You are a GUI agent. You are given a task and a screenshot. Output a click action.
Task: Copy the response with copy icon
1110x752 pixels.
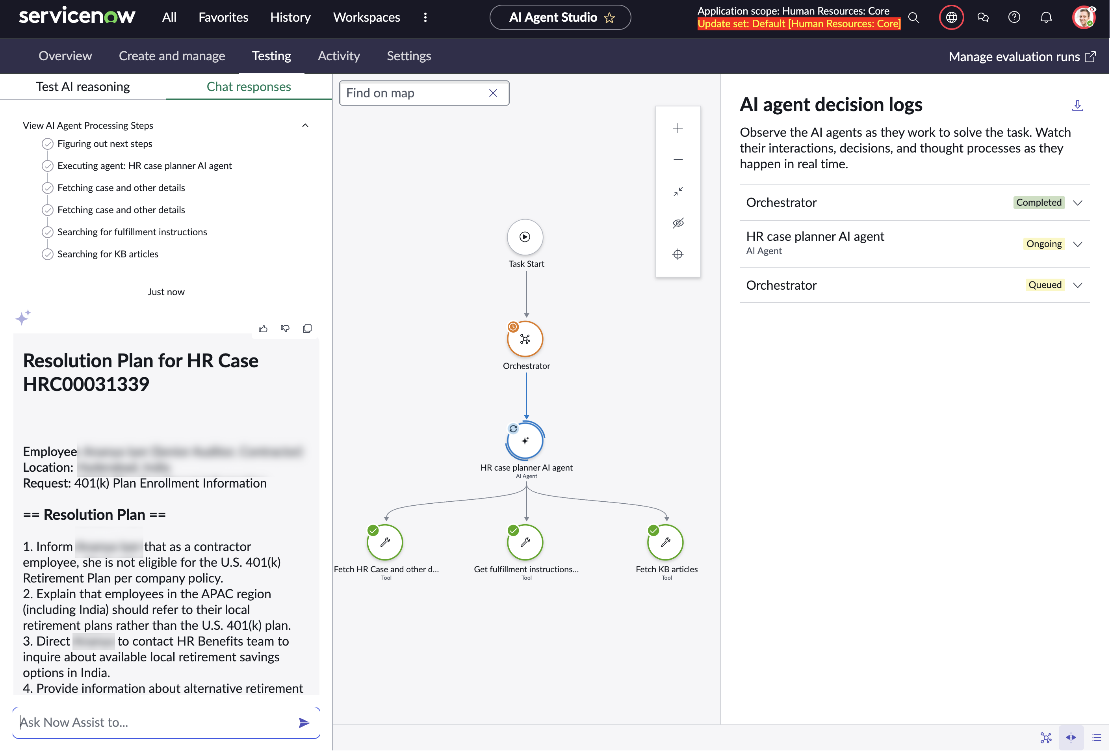click(x=307, y=329)
